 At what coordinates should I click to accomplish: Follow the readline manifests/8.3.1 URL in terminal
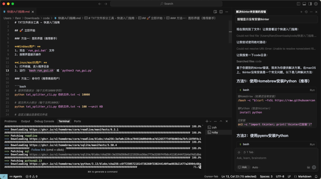click(74, 129)
